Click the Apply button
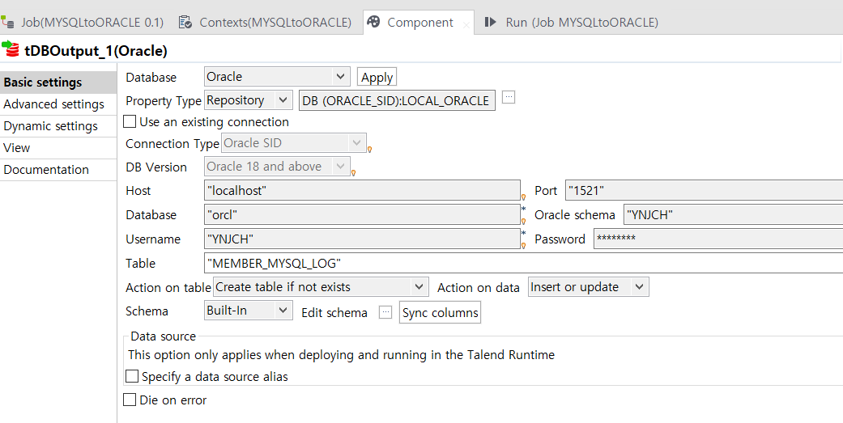Viewport: 843px width, 423px height. [377, 78]
